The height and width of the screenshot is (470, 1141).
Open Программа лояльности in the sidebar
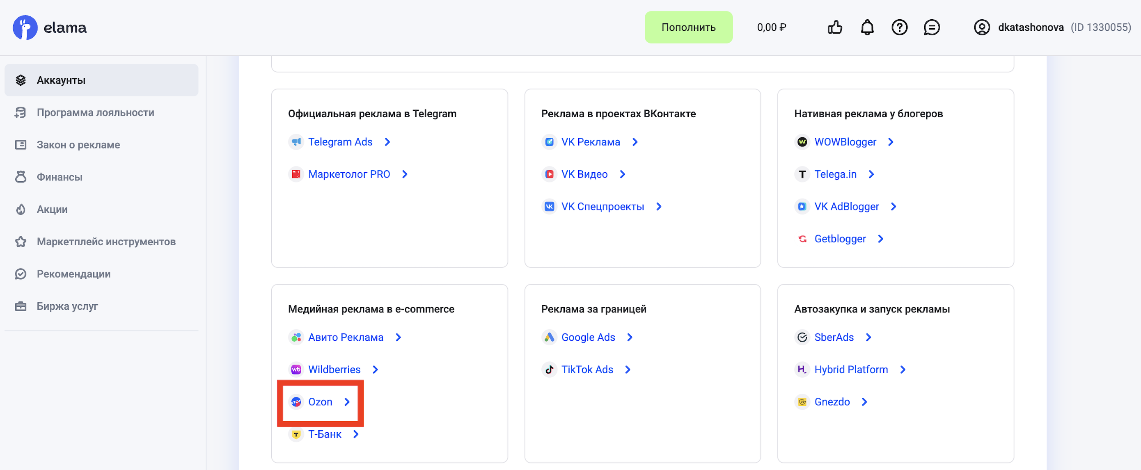tap(101, 112)
